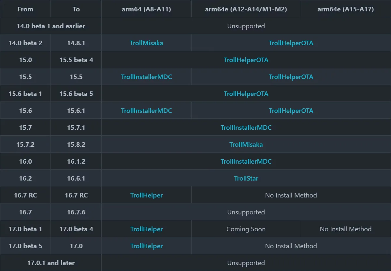Screen dimensions: 391x271
Task: Open TrollInstallerMDC for 15.7 to 15.7.1
Action: 246,128
